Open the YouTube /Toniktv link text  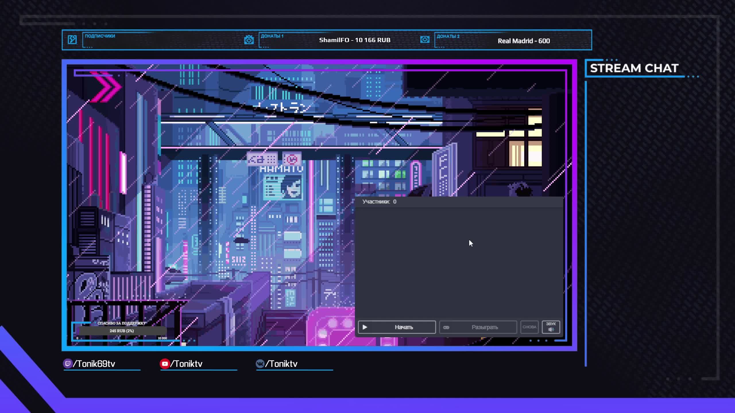pyautogui.click(x=186, y=364)
